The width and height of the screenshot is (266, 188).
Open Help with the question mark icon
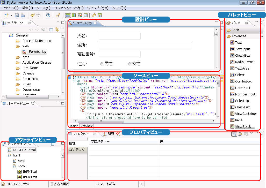[x=48, y=16]
